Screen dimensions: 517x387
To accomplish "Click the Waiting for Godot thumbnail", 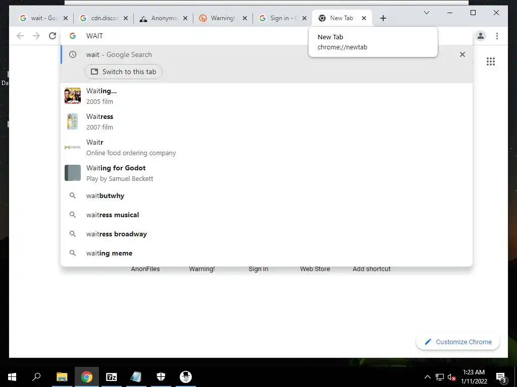I will [73, 173].
